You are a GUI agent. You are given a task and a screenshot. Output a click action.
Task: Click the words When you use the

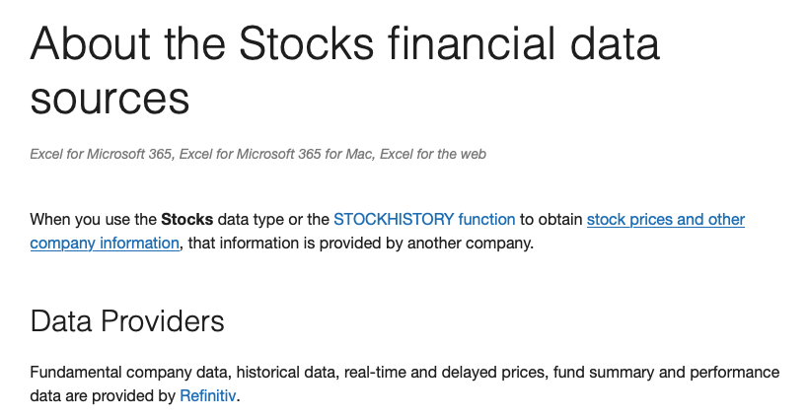tap(93, 219)
